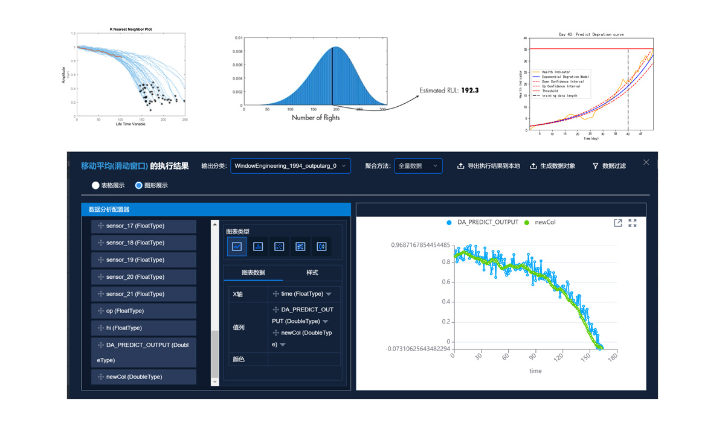Click 数据过滤 button
This screenshot has height=423, width=725.
(608, 166)
